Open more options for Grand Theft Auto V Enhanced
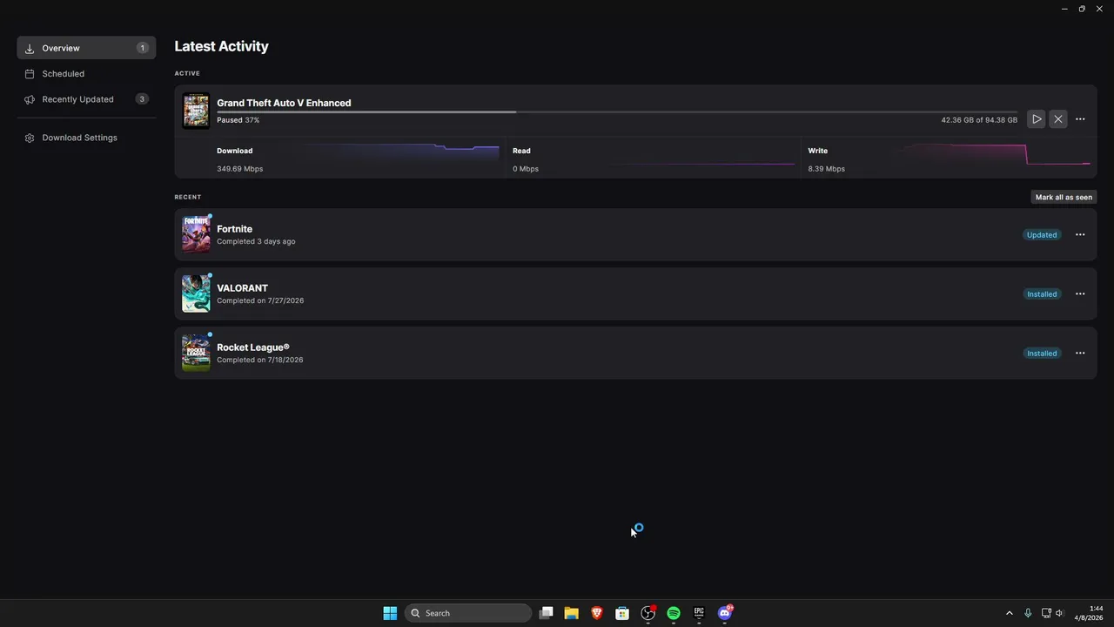This screenshot has width=1114, height=627. click(1080, 119)
